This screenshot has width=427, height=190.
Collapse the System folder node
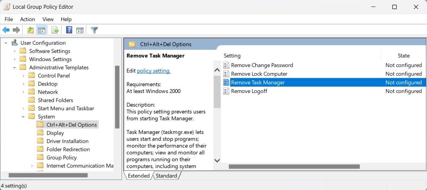tap(23, 117)
